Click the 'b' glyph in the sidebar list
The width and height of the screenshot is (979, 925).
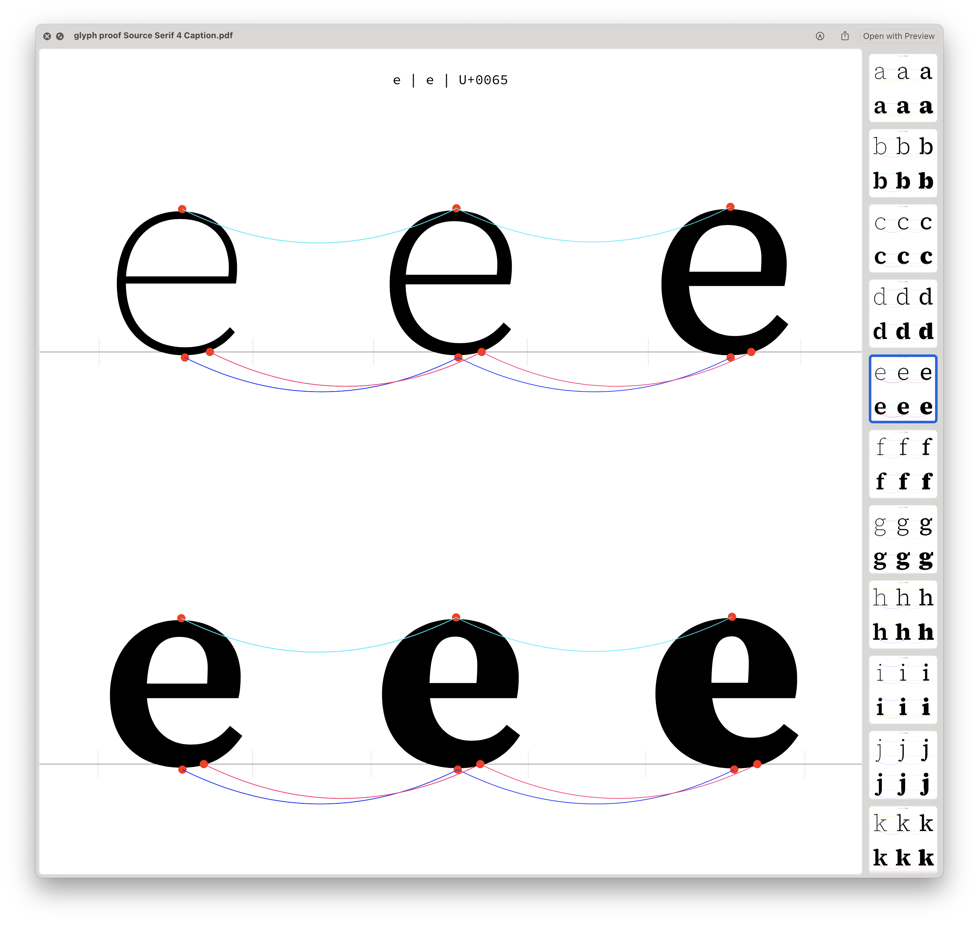904,161
